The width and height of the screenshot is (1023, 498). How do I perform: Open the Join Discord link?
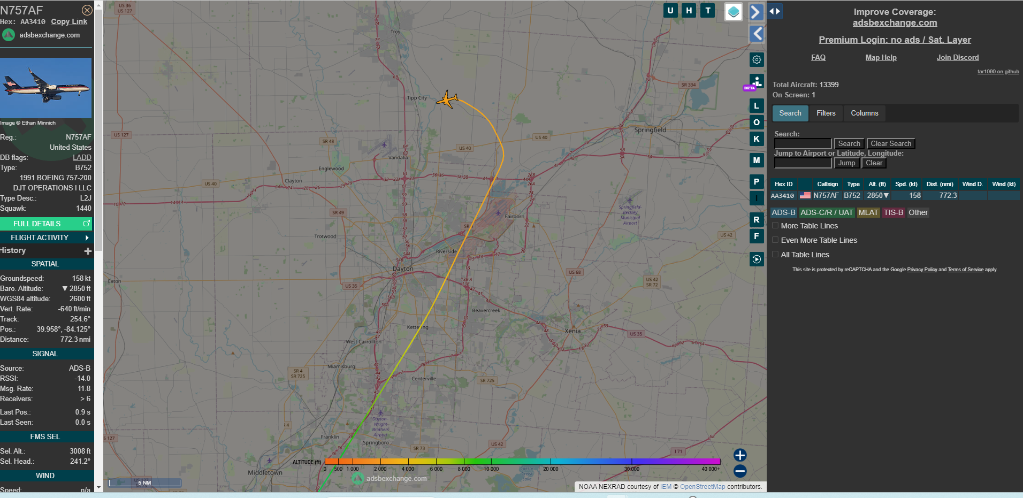pos(958,57)
